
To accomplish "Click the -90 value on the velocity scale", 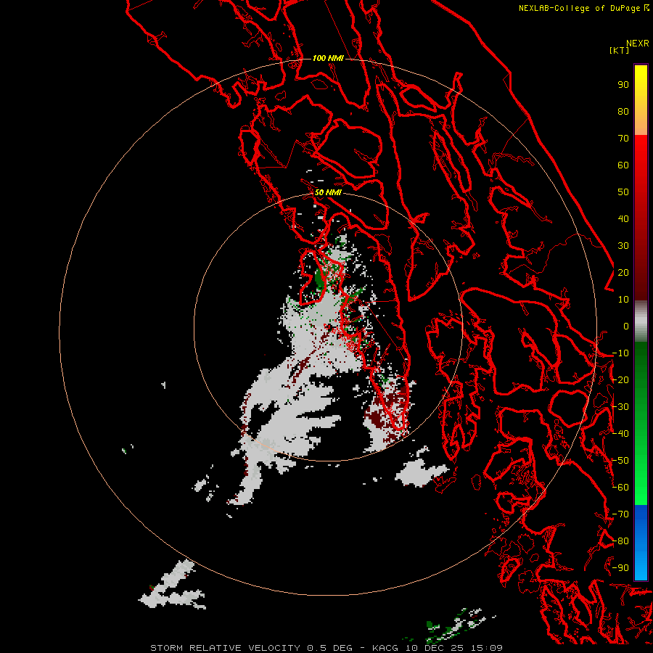I will (x=620, y=568).
